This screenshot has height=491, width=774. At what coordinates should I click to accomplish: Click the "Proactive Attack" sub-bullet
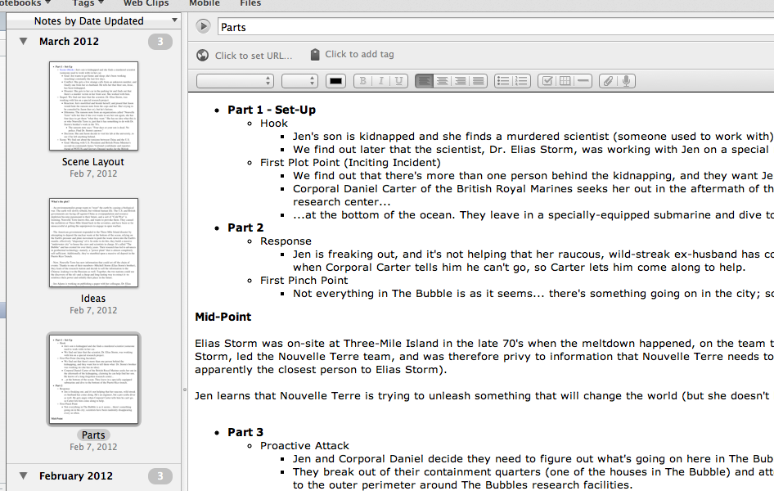[x=304, y=446]
